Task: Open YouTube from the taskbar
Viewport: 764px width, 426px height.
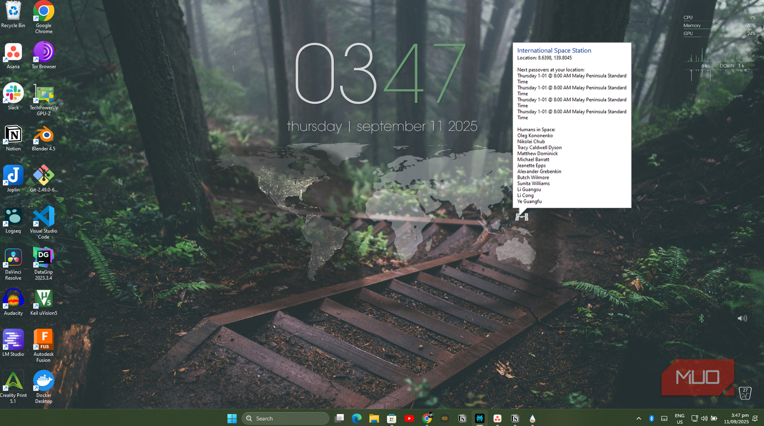Action: coord(409,419)
